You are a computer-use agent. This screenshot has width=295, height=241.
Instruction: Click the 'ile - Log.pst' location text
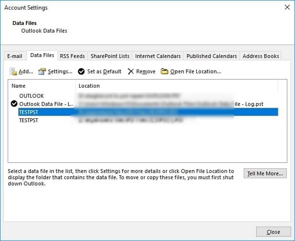pyautogui.click(x=249, y=104)
